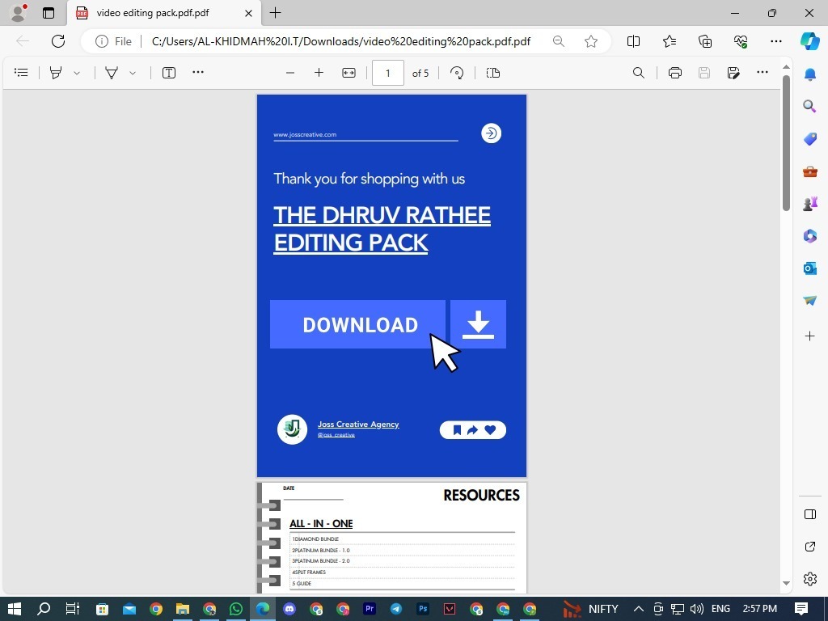Screen dimensions: 828x621
Task: Select the Draw pen tool
Action: (x=112, y=73)
